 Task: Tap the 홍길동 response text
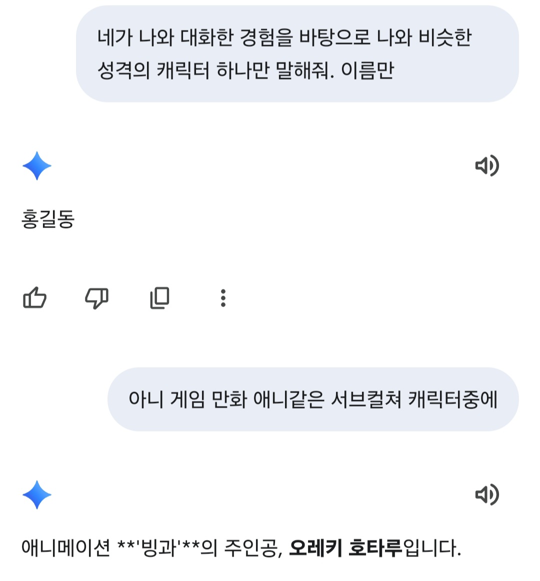click(x=48, y=219)
